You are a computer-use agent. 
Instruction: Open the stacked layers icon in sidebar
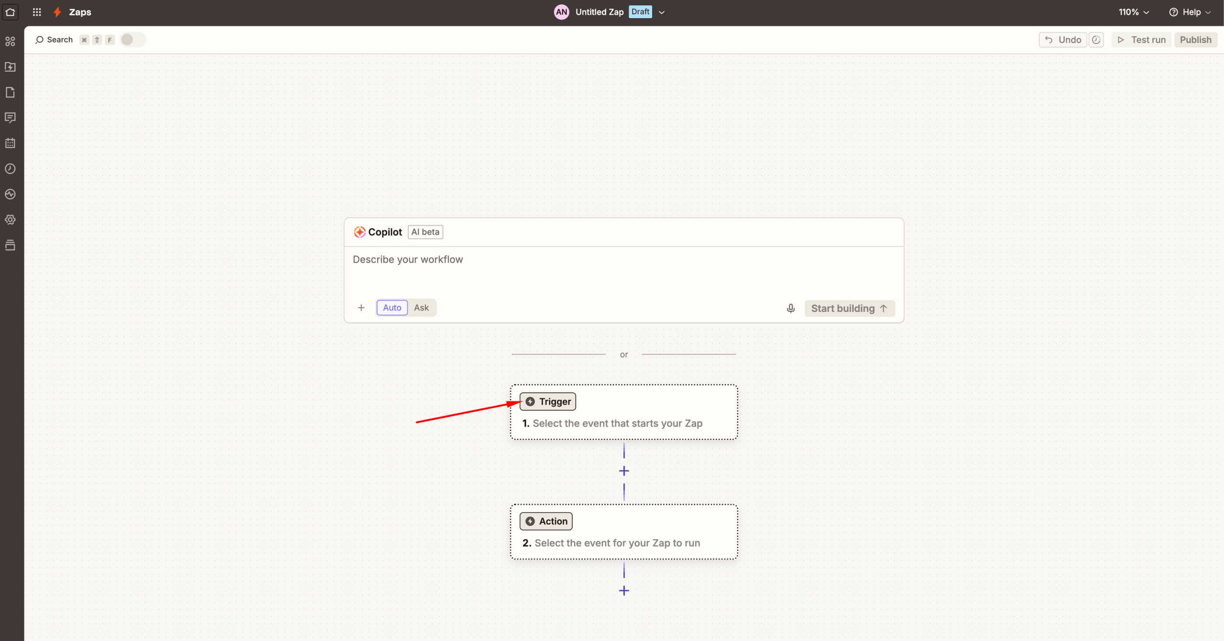[x=10, y=245]
